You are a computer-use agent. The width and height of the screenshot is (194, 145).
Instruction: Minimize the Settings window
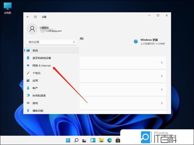[x=149, y=15]
